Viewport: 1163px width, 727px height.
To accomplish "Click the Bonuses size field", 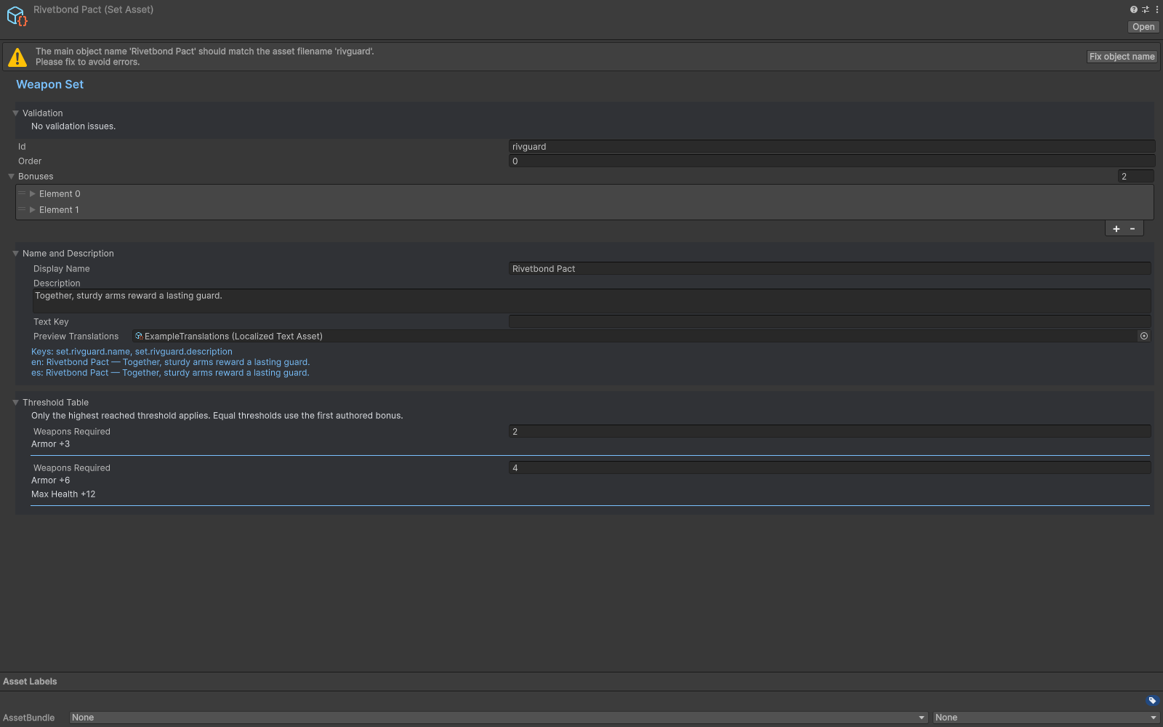I will point(1135,176).
